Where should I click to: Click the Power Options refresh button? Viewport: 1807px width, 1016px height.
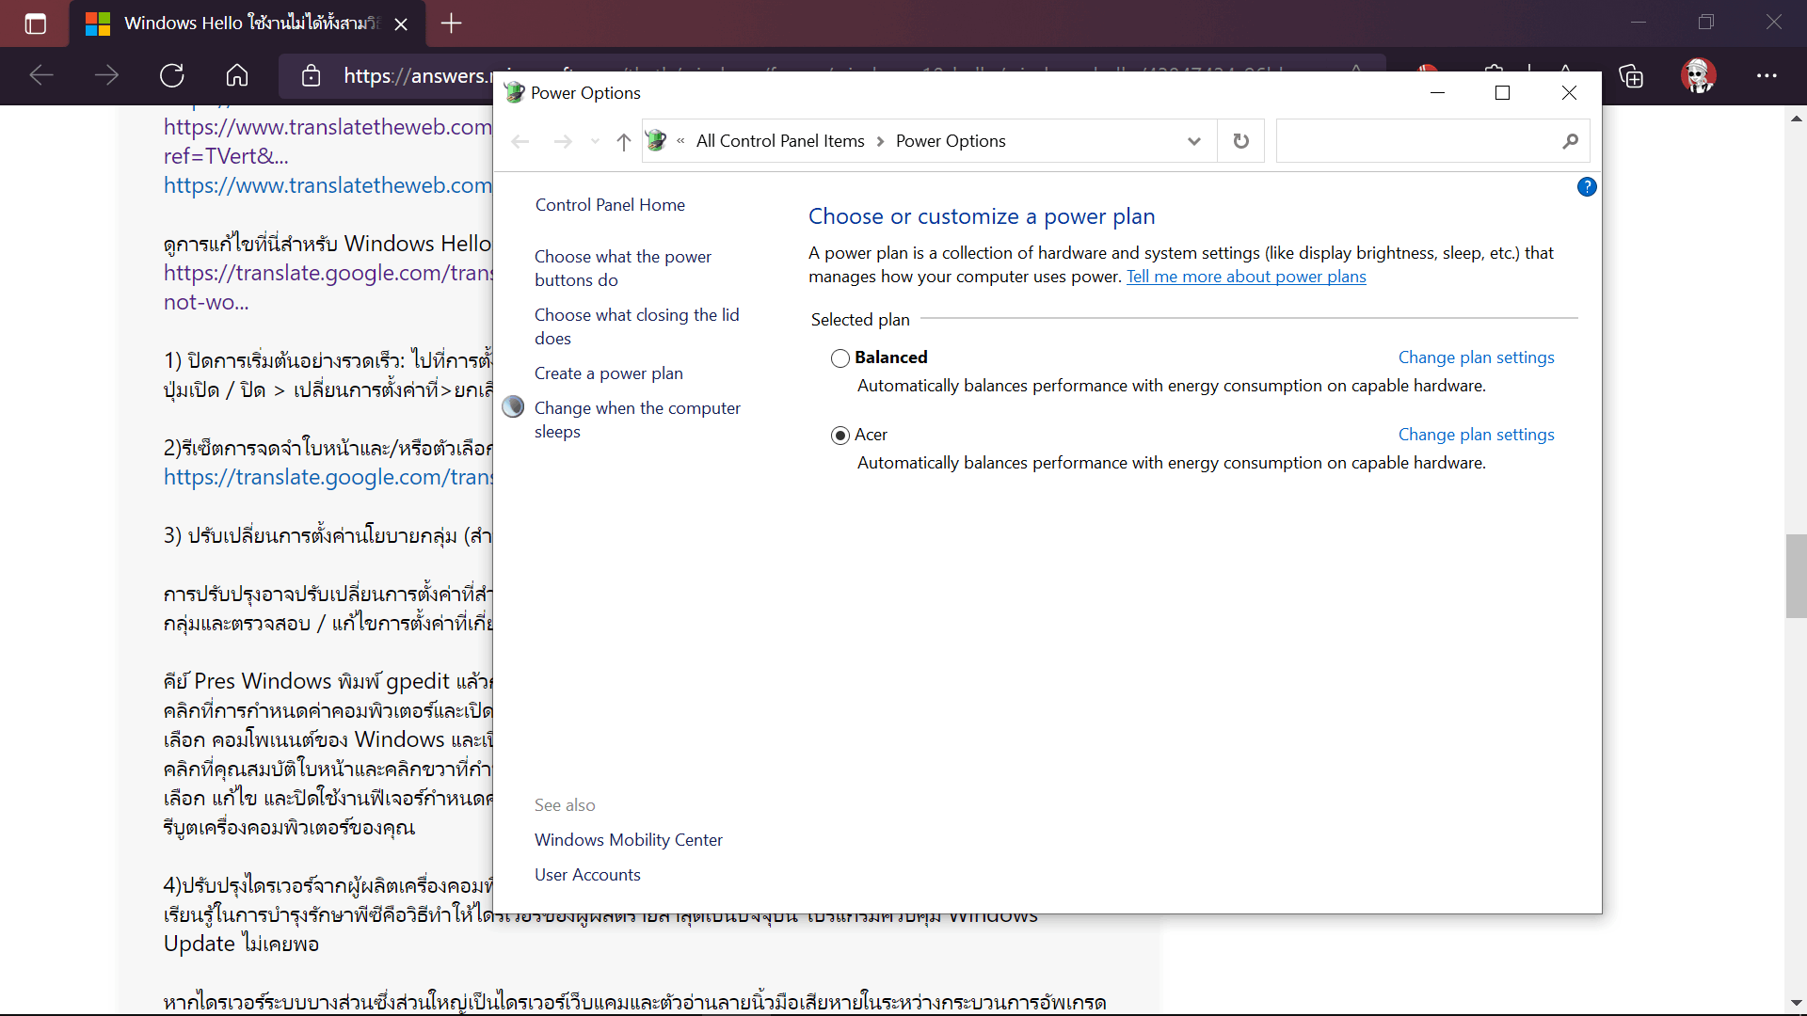pos(1241,141)
